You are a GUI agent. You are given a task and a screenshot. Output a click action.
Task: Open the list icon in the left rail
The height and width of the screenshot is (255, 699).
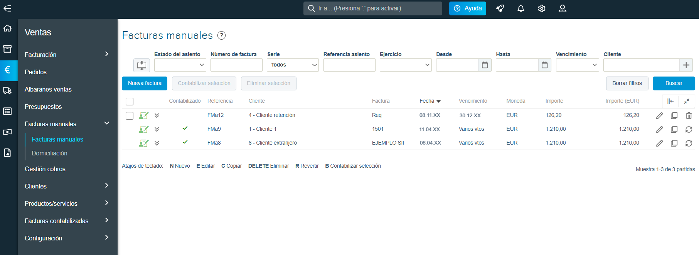[x=7, y=111]
